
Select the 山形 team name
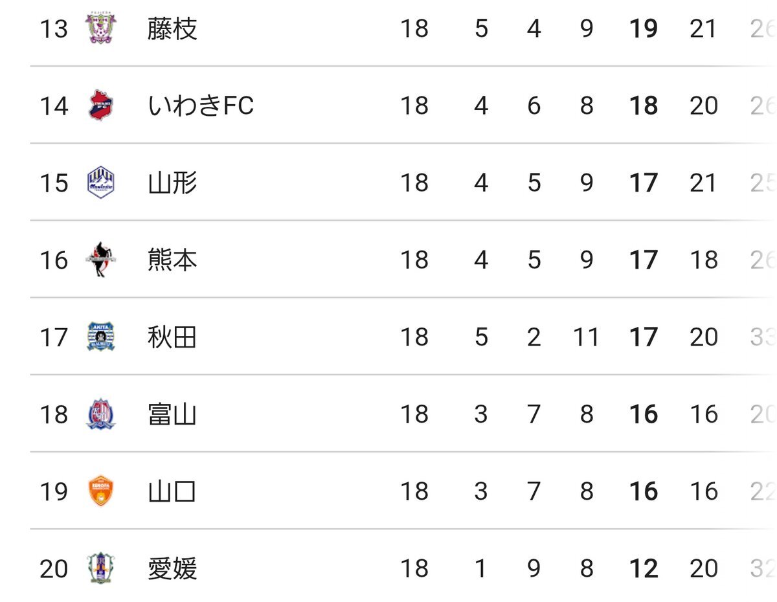coord(172,183)
